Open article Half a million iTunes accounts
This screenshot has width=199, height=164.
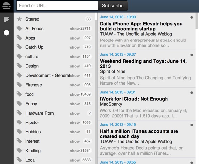pos(139,134)
